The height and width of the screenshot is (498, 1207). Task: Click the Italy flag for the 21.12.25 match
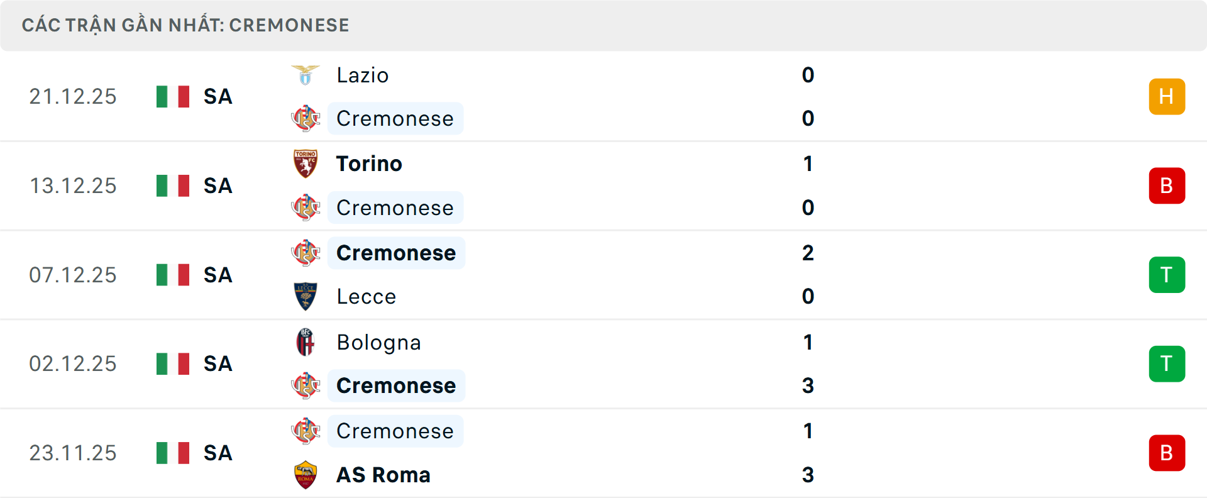coord(172,96)
